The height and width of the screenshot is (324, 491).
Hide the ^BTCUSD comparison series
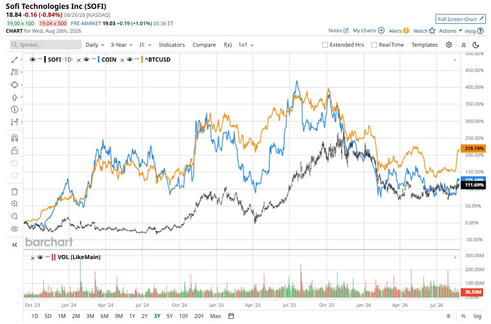coord(130,59)
